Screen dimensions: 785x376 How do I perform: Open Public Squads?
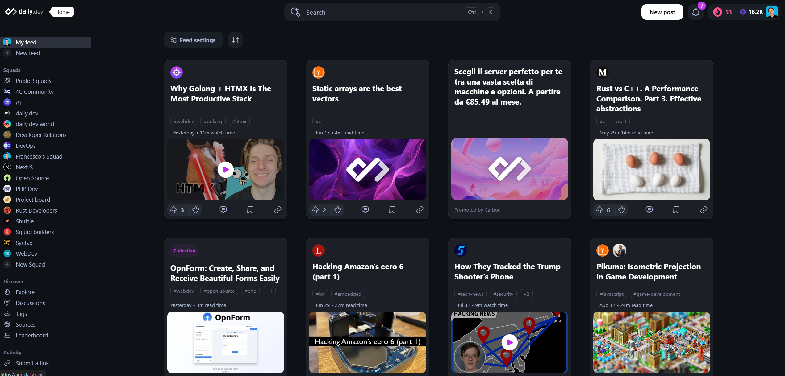click(x=45, y=81)
